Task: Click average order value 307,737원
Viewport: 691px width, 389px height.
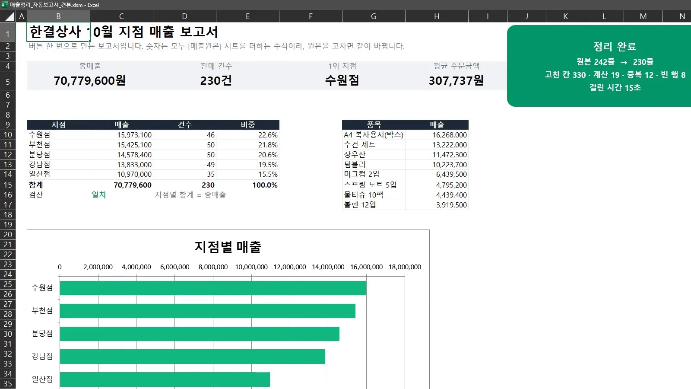Action: [x=456, y=80]
